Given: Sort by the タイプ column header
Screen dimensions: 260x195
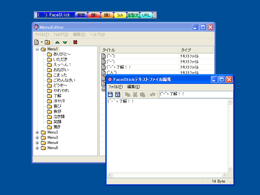Looking at the screenshot, I should 196,50.
